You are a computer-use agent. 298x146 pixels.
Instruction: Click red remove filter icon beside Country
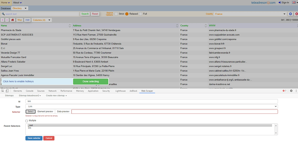[x=296, y=14]
